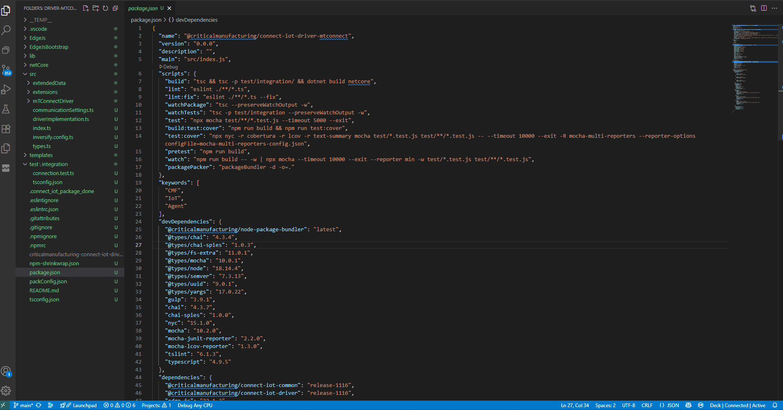Open the Accounts menu icon
This screenshot has height=410, width=783.
[6, 372]
